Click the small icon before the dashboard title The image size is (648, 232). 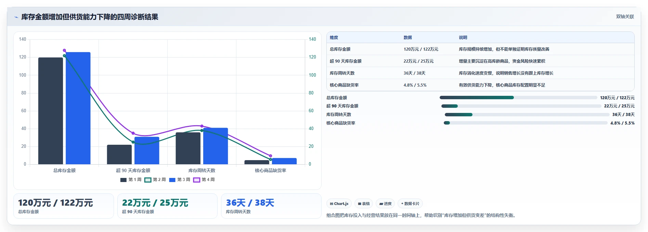point(16,17)
